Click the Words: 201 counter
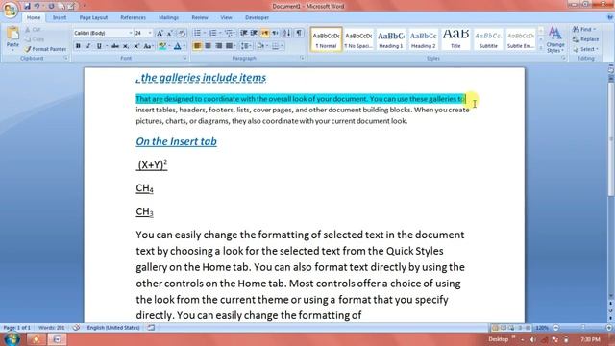This screenshot has height=346, width=615. tap(51, 328)
